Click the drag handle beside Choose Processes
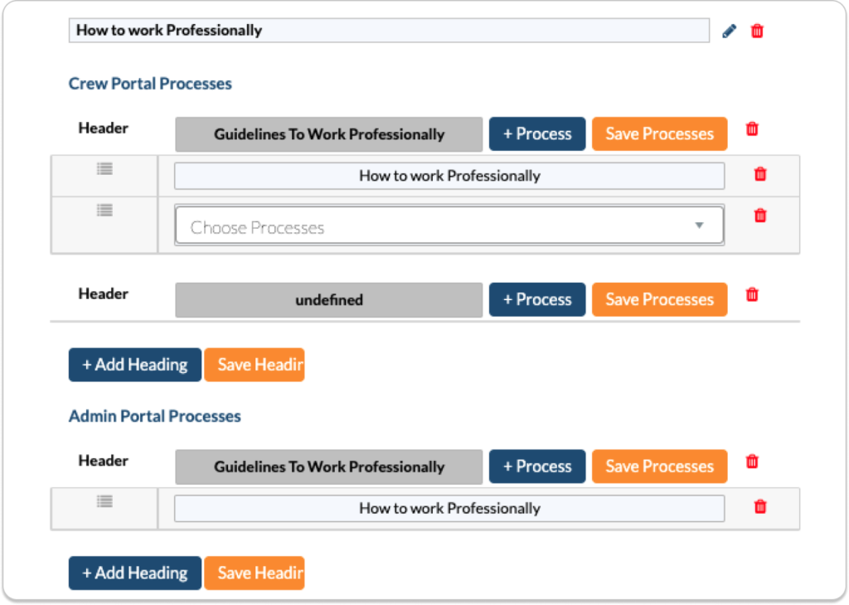Viewport: 849px width, 605px height. coord(104,210)
